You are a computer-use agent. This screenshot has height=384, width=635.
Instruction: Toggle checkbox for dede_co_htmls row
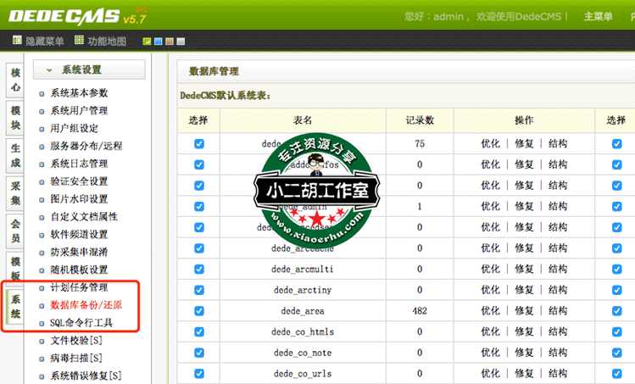(199, 331)
